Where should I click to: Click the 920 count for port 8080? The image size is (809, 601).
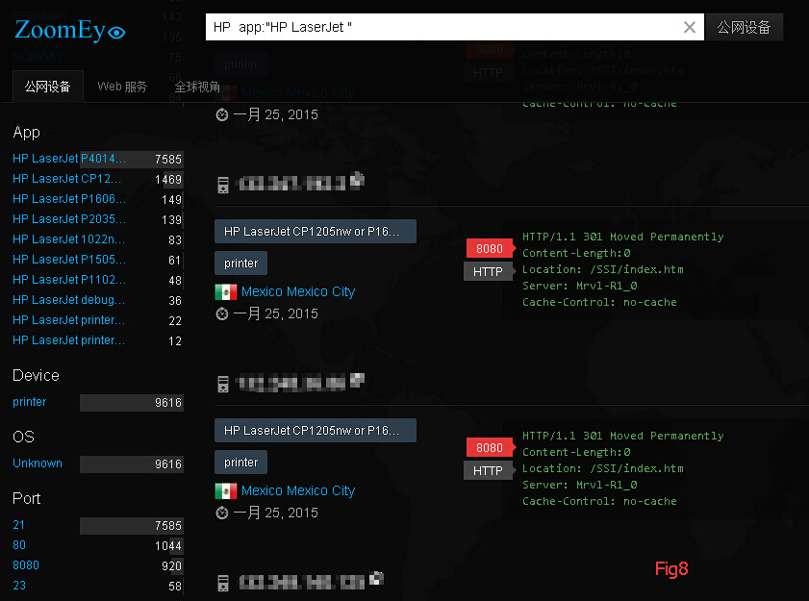pyautogui.click(x=172, y=566)
